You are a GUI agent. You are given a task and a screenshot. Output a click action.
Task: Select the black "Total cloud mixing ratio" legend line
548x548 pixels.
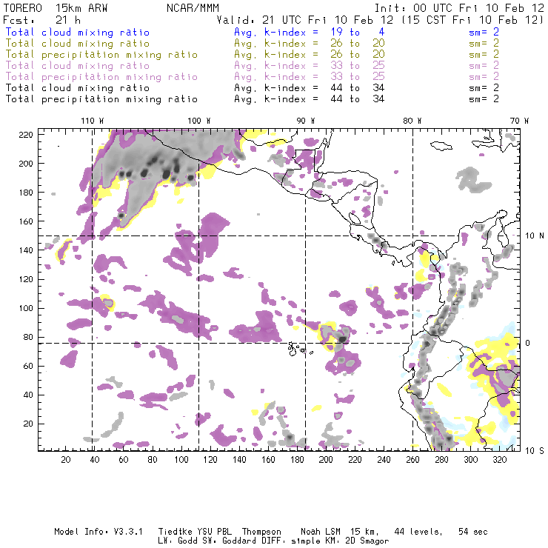[x=78, y=87]
